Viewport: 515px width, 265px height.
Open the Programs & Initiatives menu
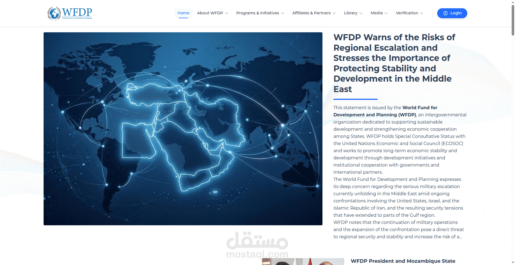point(260,13)
